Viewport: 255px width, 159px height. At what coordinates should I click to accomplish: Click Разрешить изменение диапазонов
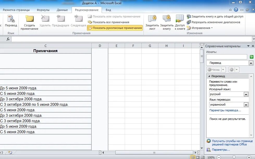213,22
